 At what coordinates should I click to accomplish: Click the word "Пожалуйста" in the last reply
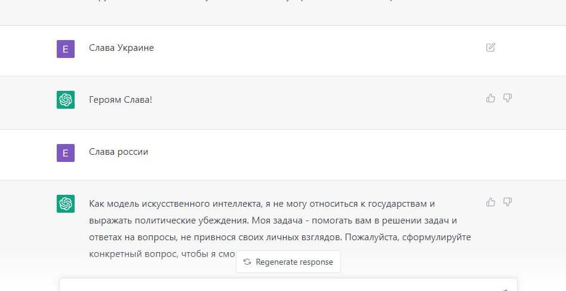(372, 237)
